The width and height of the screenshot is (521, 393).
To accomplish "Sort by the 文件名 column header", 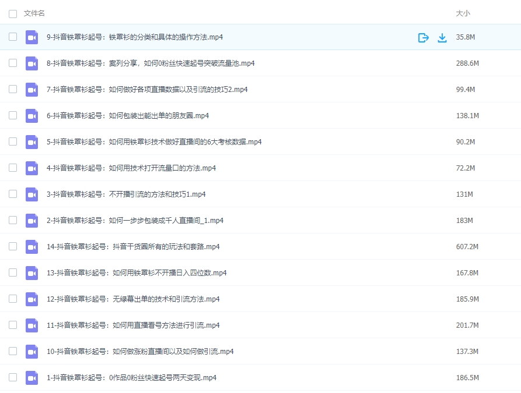I will click(34, 13).
